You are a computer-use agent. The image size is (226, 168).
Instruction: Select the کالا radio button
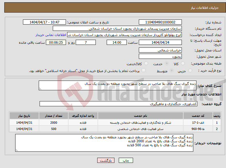(x=183, y=63)
